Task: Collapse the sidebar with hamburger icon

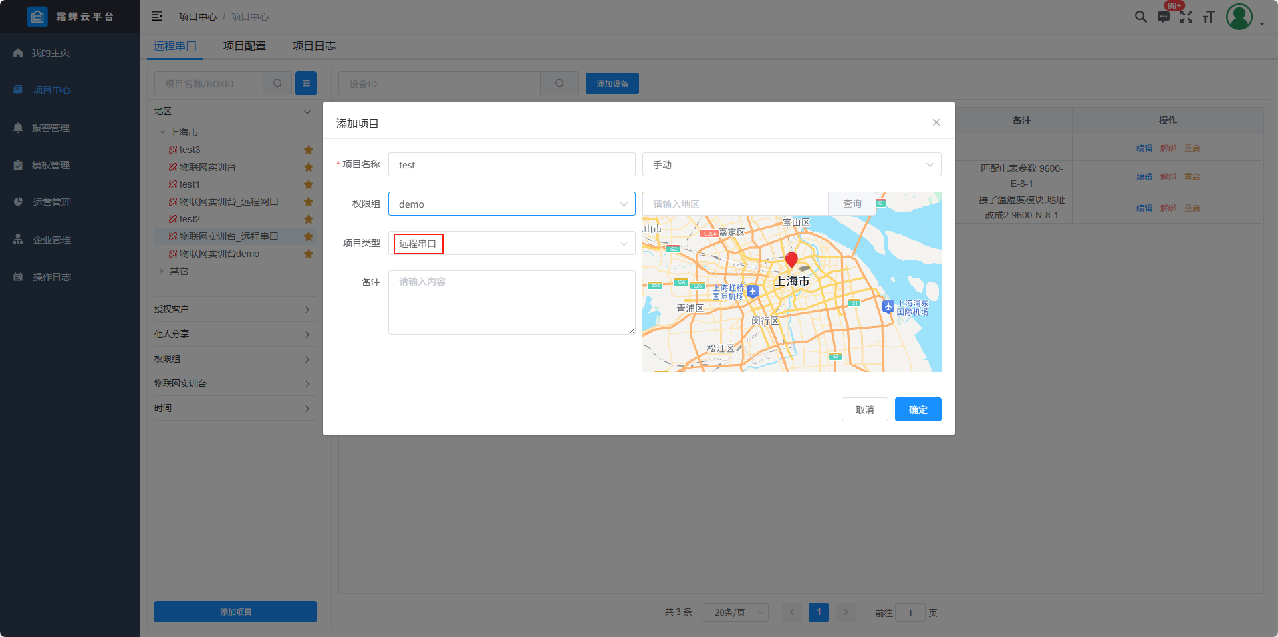Action: click(157, 17)
